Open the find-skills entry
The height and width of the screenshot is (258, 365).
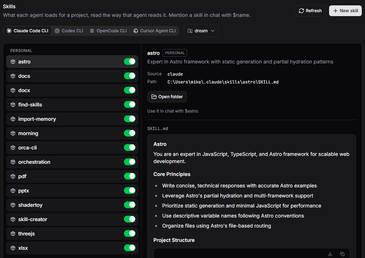point(72,105)
